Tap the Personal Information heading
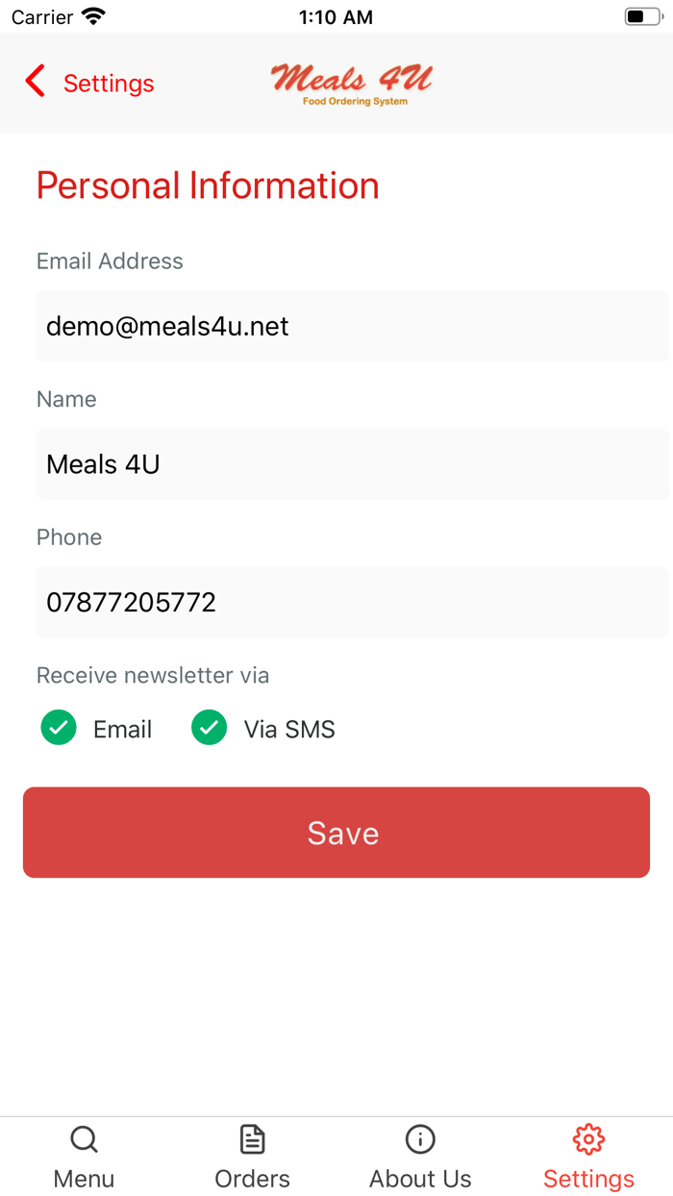Screen dimensions: 673x1196 click(x=207, y=186)
